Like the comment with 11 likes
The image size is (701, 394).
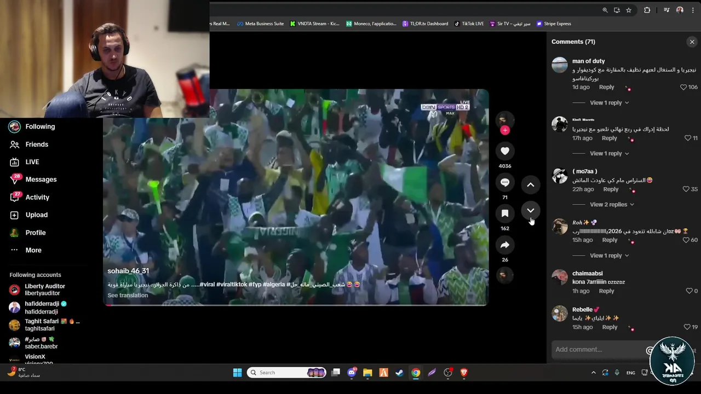click(688, 138)
